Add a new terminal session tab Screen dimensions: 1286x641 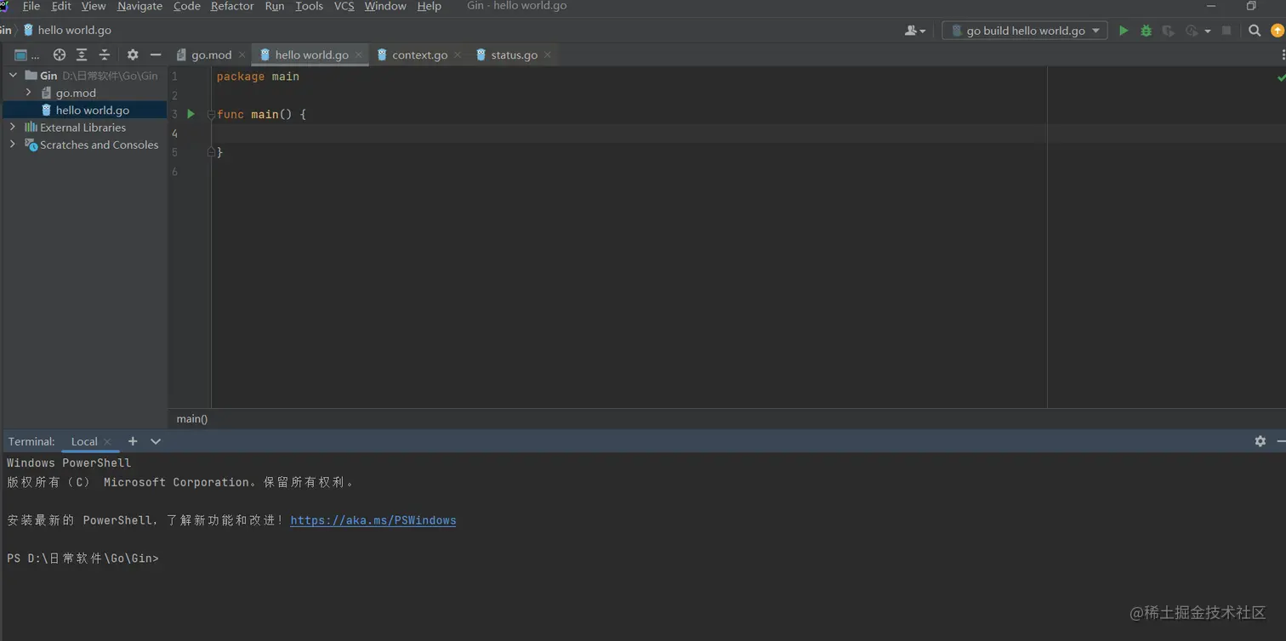pos(133,441)
